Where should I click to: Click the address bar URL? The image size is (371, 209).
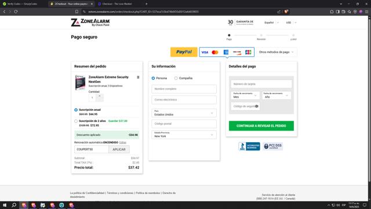tap(143, 12)
